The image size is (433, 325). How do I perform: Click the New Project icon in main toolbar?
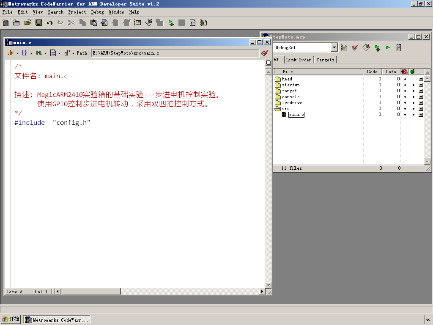click(16, 23)
